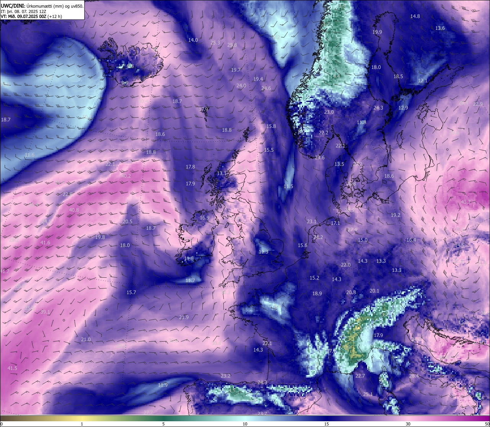Click the 20.1 value on the map
Screen dimensions: 490x427
(374, 291)
